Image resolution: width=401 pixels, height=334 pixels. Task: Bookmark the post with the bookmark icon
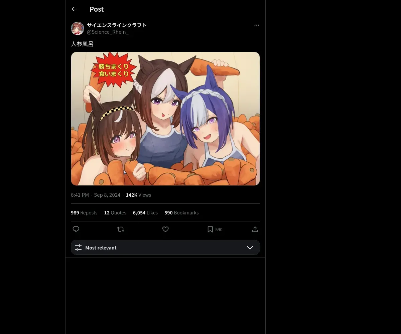210,229
